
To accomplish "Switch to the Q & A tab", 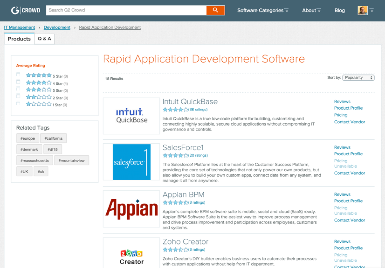I will [x=44, y=39].
